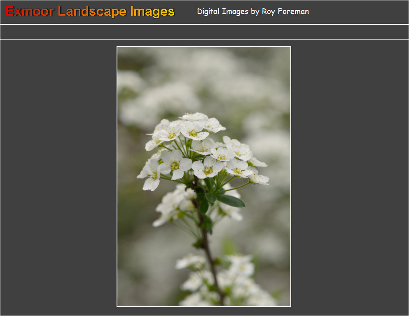Click the "Digital Images by Roy Foreman" subtitle

[252, 12]
